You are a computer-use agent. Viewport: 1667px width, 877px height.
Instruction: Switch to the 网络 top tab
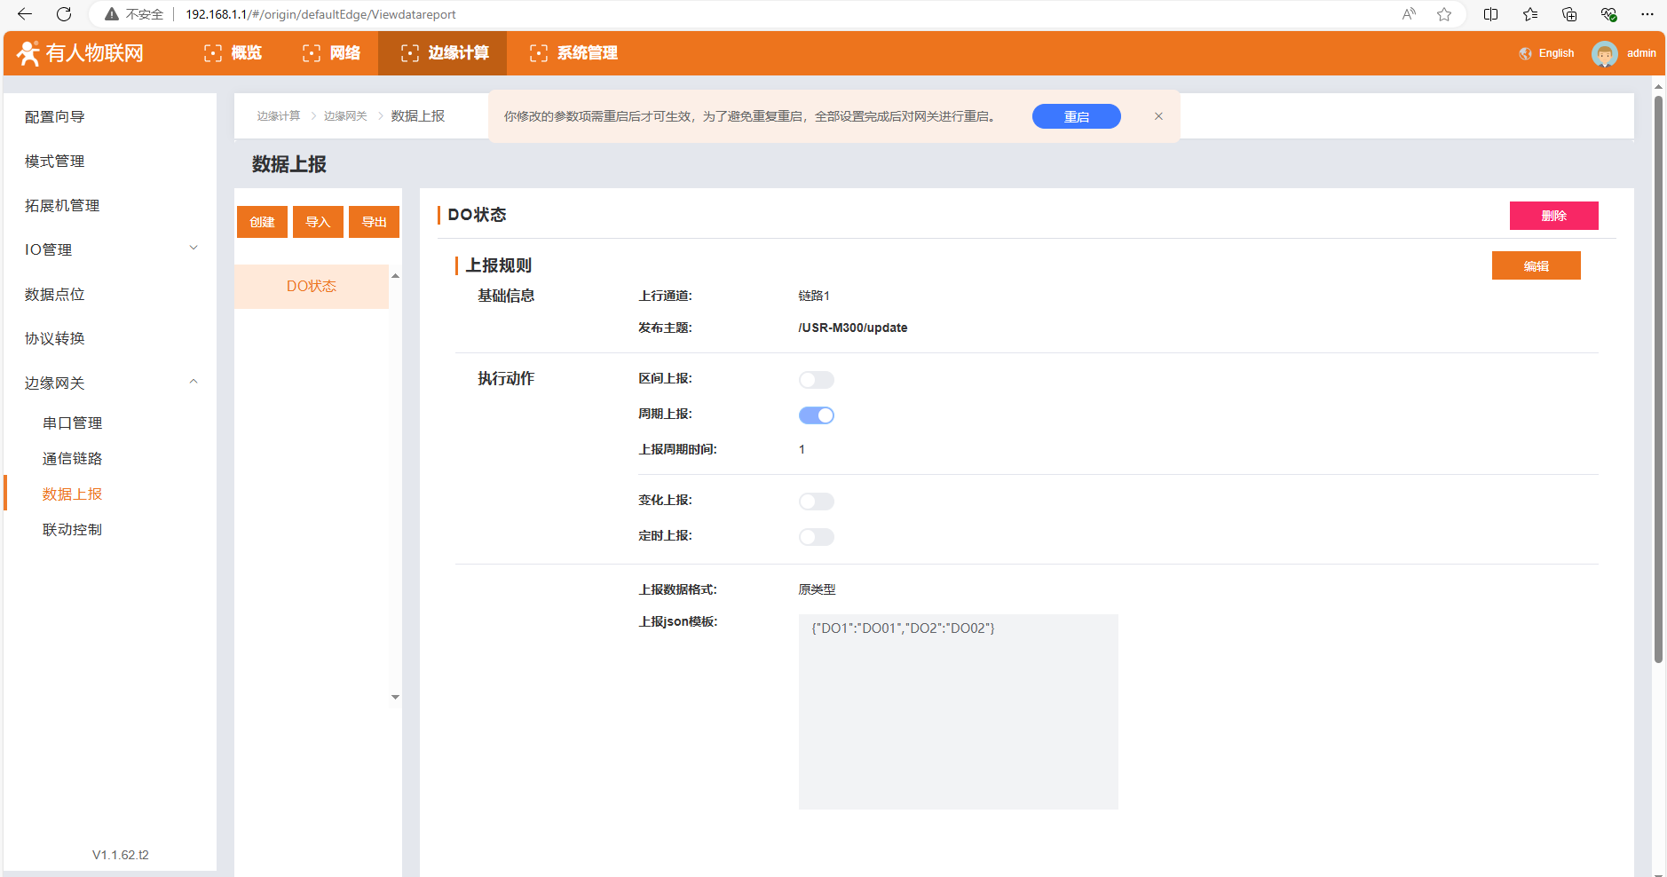point(332,53)
